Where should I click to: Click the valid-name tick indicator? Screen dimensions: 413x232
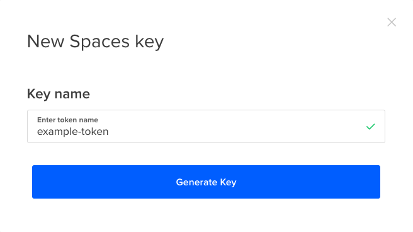tap(371, 127)
